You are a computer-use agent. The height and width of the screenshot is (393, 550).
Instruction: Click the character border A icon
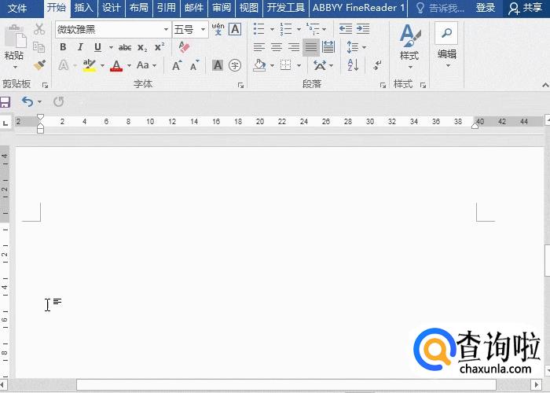(235, 29)
